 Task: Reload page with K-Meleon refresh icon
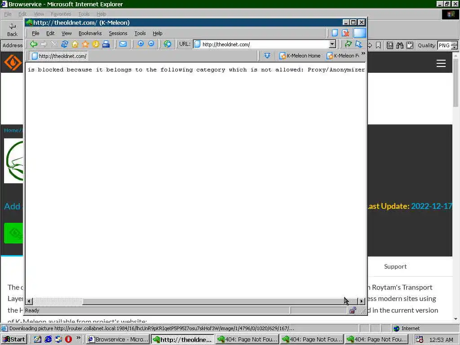coord(65,44)
